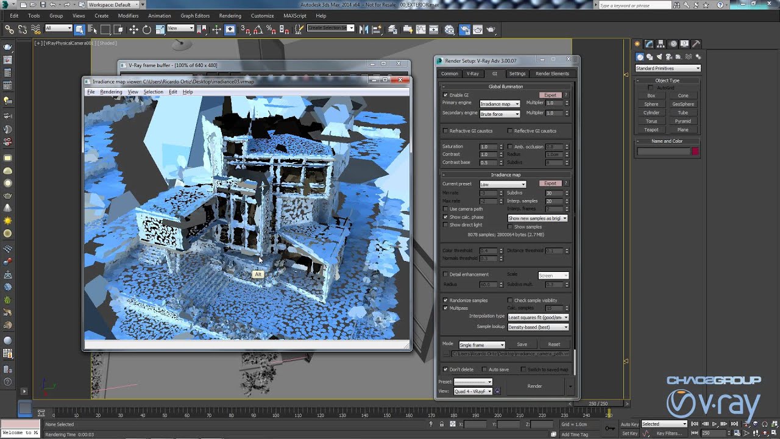Click Expert button in Global illumination

coord(550,95)
